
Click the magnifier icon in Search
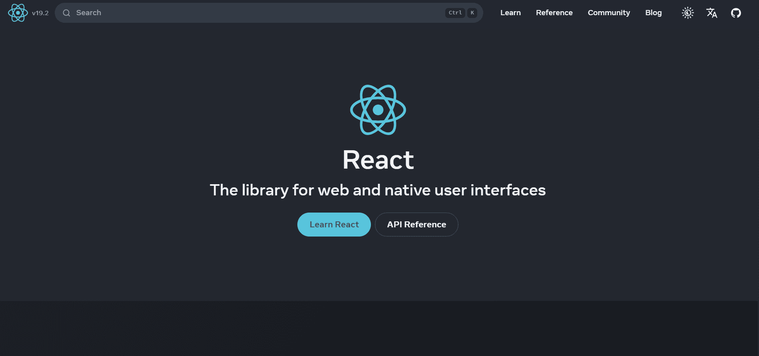pos(67,13)
